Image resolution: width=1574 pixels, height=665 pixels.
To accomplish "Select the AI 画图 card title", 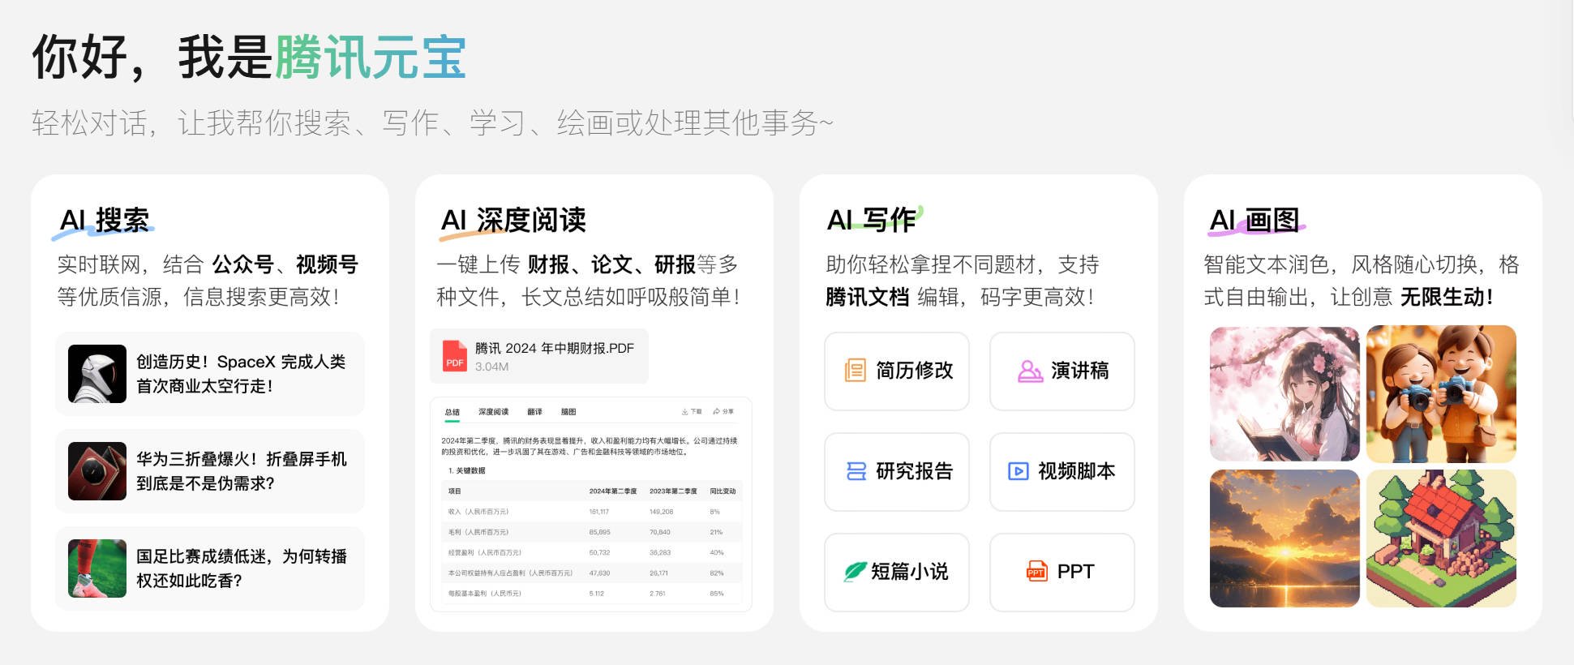I will click(1254, 220).
